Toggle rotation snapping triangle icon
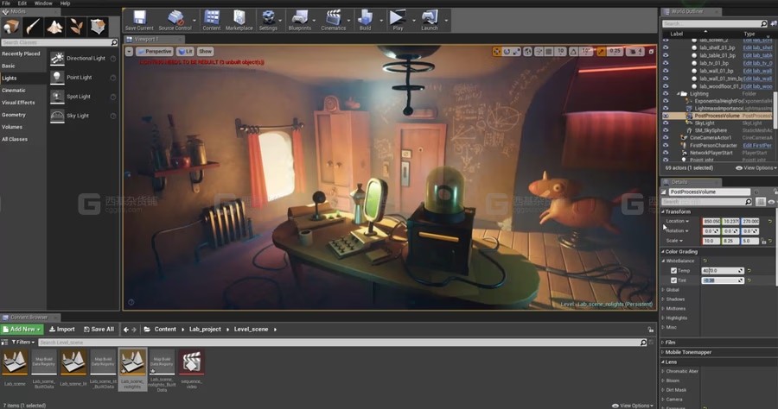 (x=573, y=52)
